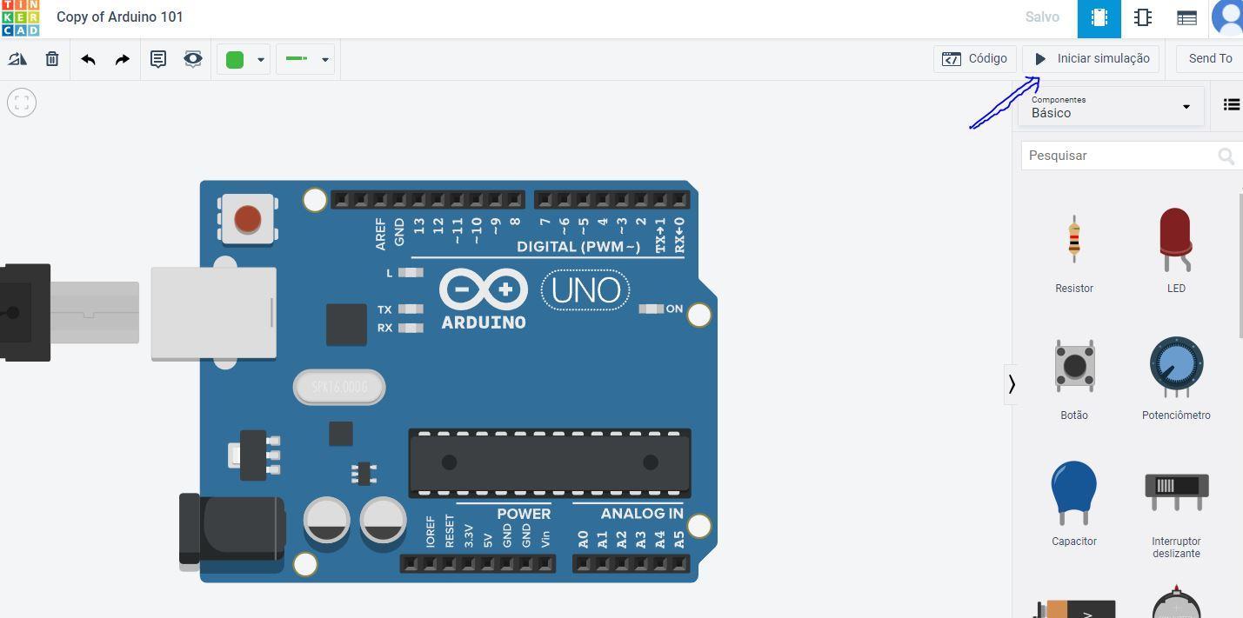Click the Tinkercad logo
The image size is (1243, 618).
20,17
